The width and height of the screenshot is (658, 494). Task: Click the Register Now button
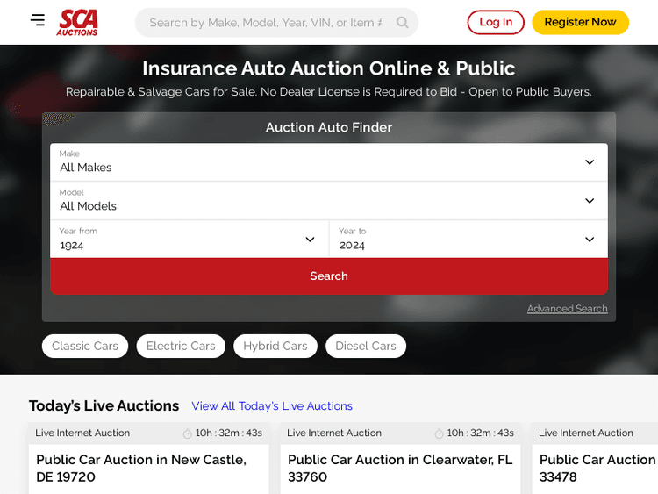(x=580, y=23)
